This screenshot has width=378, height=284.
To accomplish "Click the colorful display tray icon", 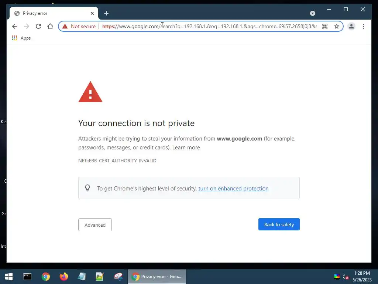I will 337,277.
